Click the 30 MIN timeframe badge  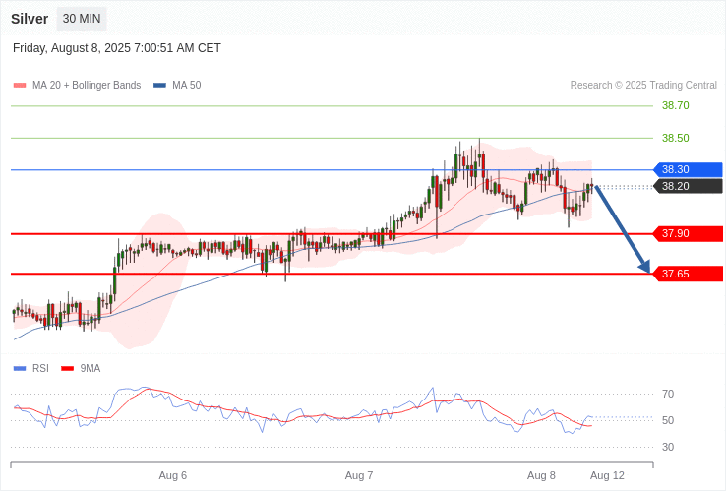82,19
